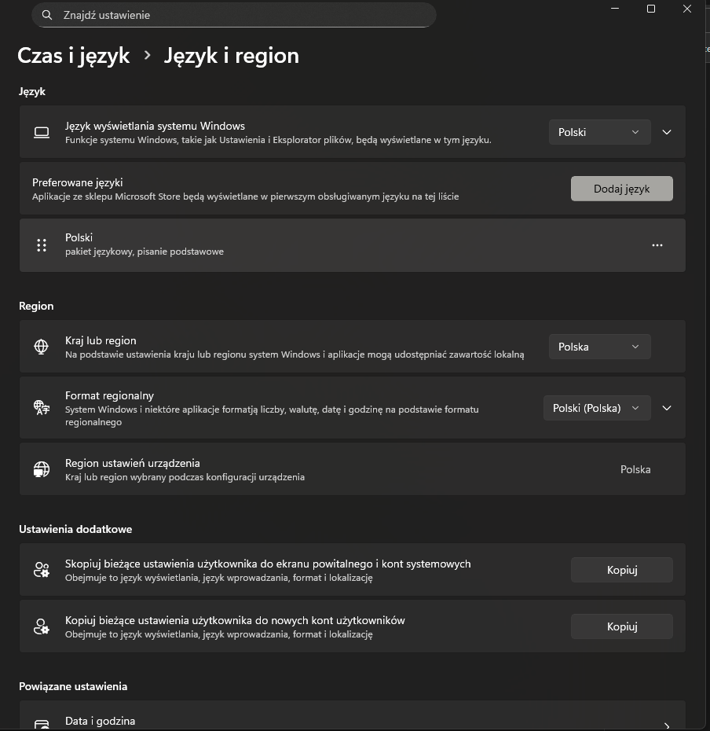This screenshot has width=710, height=731.
Task: Grab the drag handle icon for Polski language
Action: (x=42, y=245)
